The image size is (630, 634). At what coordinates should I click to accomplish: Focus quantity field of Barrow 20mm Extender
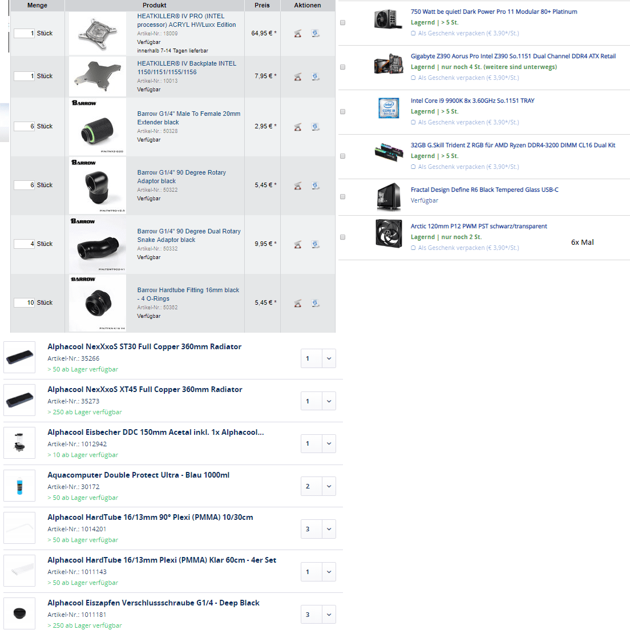[25, 126]
